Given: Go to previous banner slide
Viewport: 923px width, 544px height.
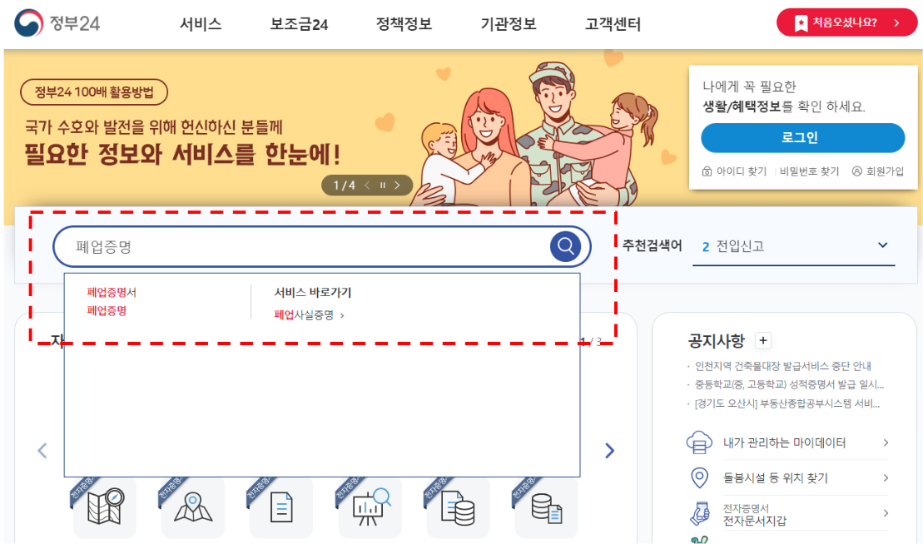Looking at the screenshot, I should (367, 185).
